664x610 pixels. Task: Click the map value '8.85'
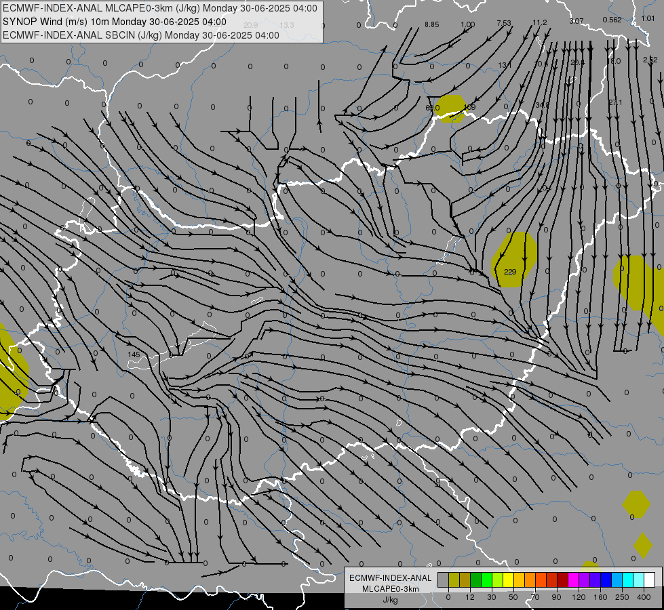(432, 24)
